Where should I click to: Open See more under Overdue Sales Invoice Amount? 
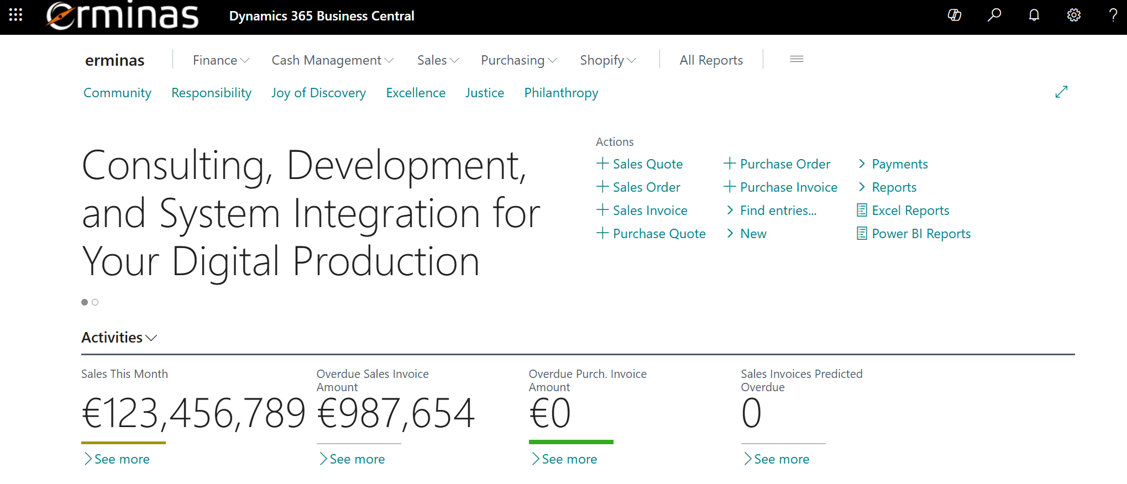coord(352,459)
